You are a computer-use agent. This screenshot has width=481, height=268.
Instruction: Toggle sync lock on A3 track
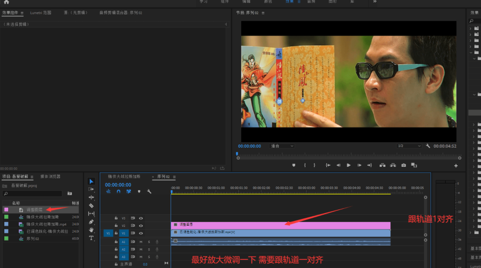tap(133, 256)
